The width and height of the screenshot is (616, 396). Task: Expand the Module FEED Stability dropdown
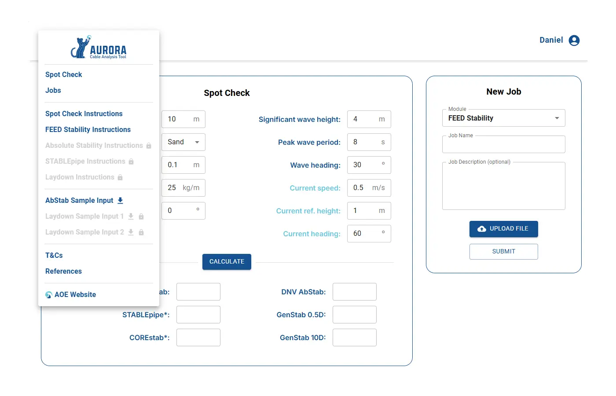point(503,118)
